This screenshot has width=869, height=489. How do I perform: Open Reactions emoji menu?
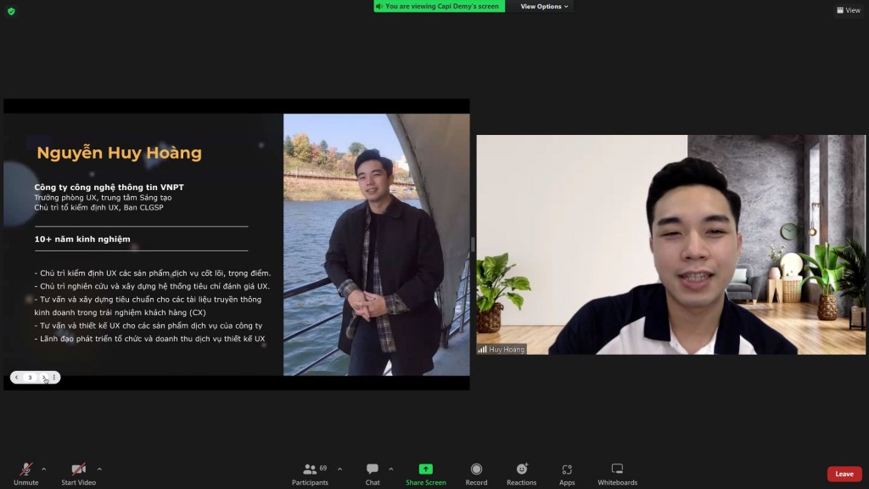(522, 474)
